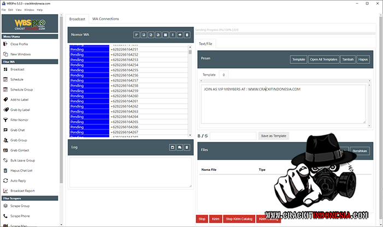The image size is (383, 227).
Task: Click the red Stop button
Action: [x=202, y=219]
